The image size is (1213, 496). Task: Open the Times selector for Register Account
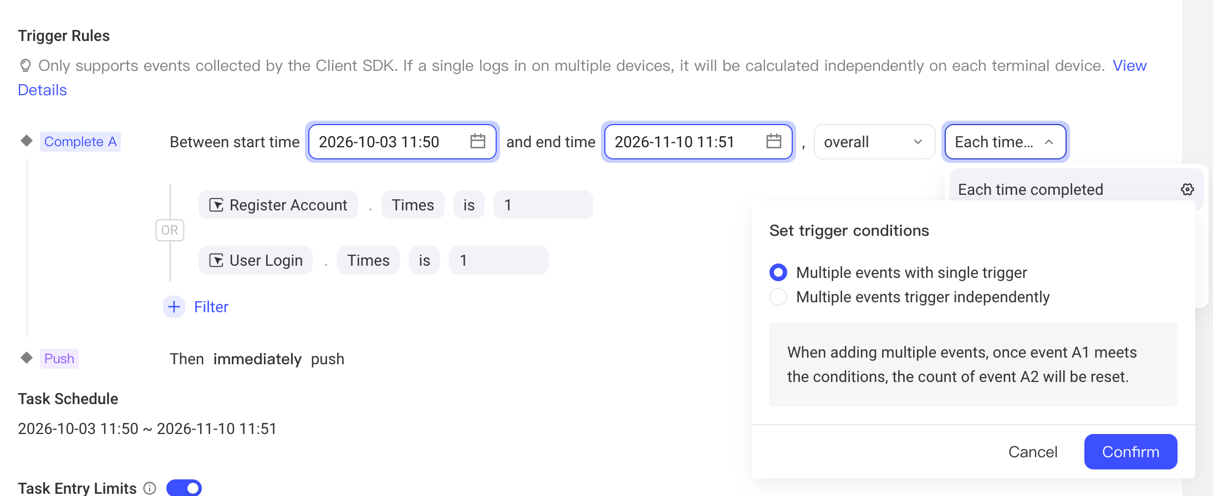pyautogui.click(x=413, y=205)
